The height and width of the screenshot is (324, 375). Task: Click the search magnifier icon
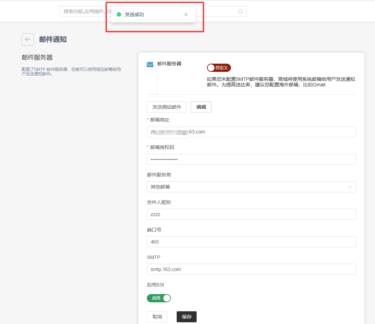point(241,11)
